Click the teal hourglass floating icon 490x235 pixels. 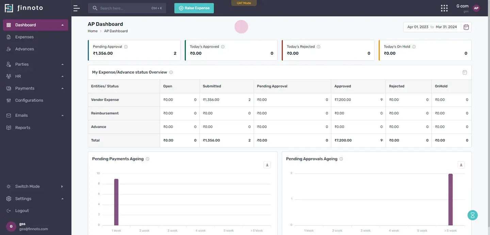(x=473, y=215)
